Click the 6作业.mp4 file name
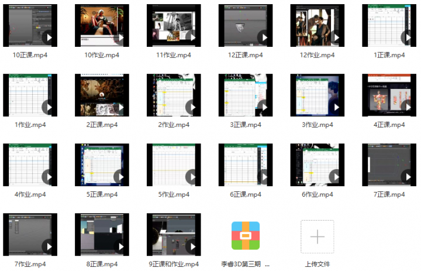The height and width of the screenshot is (271, 421). click(318, 194)
